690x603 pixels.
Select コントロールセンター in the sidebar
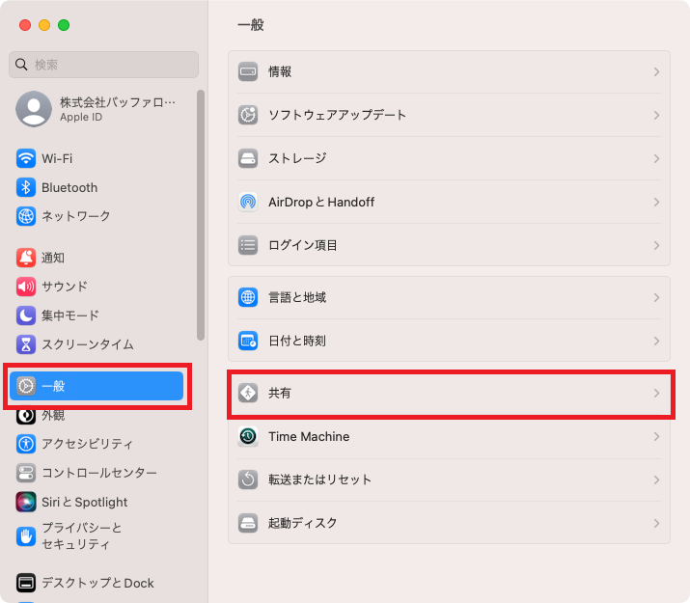pyautogui.click(x=98, y=473)
